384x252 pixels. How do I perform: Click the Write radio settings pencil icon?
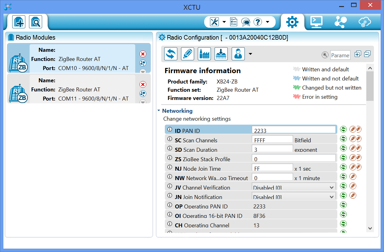pos(187,54)
